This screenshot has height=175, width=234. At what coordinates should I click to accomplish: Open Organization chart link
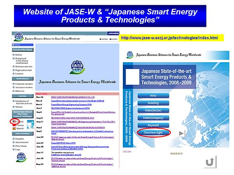point(23,70)
